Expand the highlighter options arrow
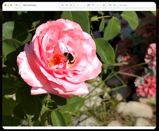Screen dimensions: 159x131 click(82, 5)
